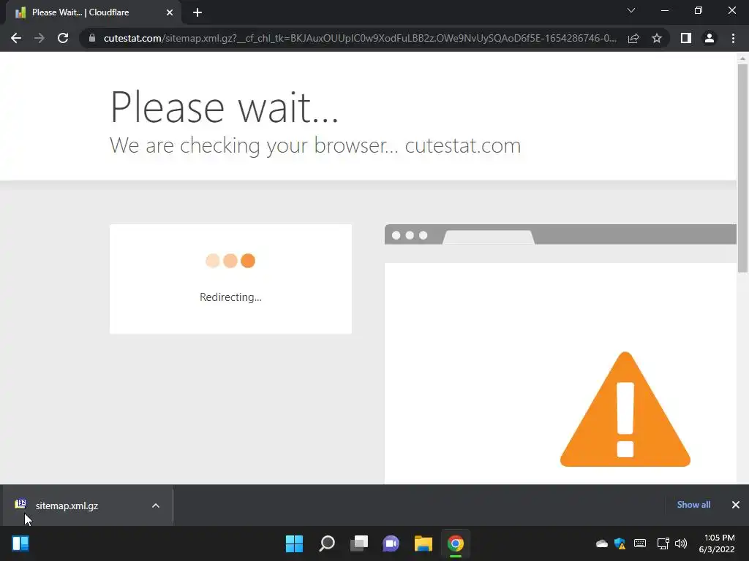This screenshot has height=561, width=749.
Task: Open tab search dropdown arrow
Action: [631, 10]
